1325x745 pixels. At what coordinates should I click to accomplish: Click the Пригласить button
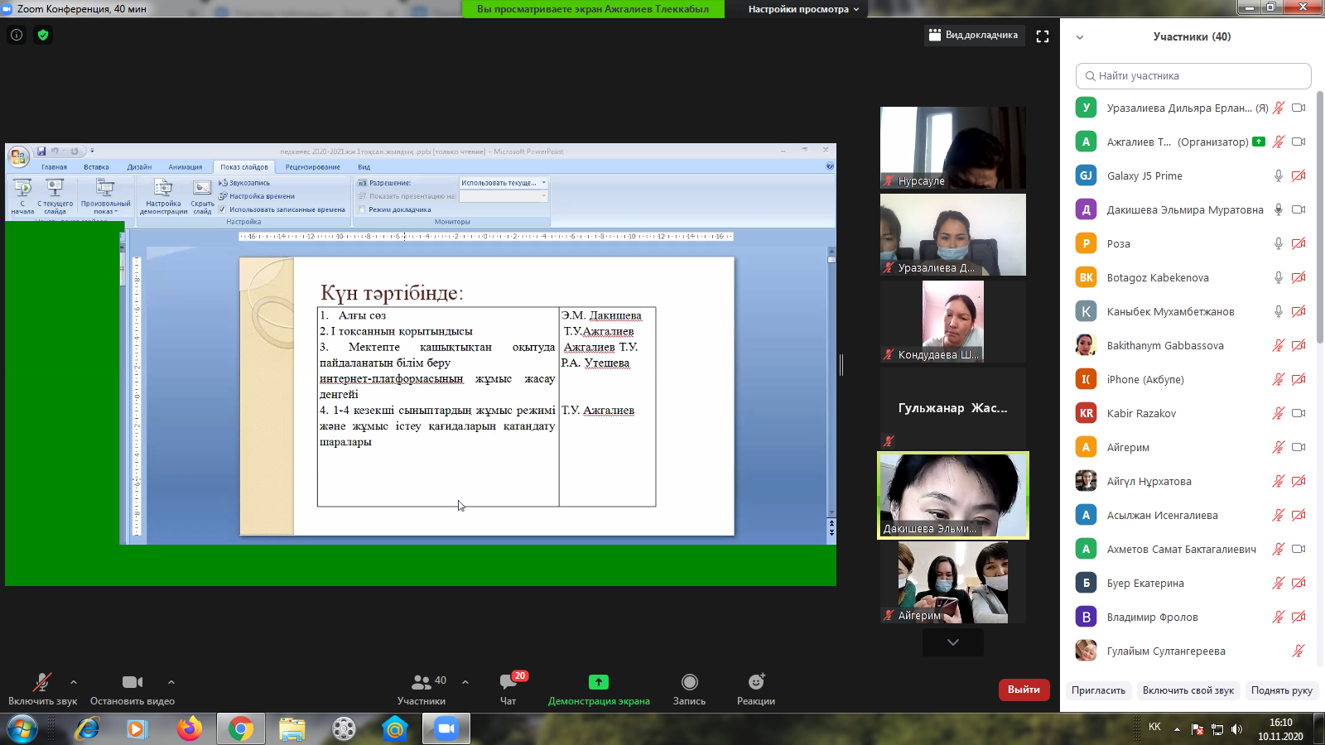(x=1098, y=690)
